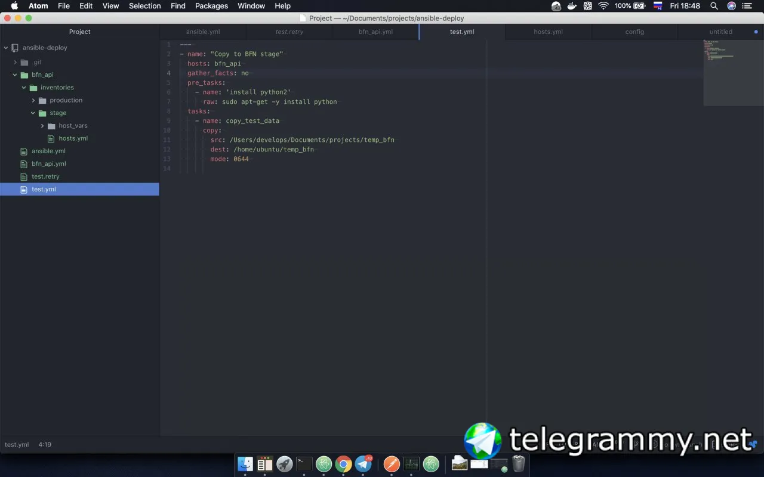Click the code minimap preview
Viewport: 764px width, 477px height.
pyautogui.click(x=734, y=73)
